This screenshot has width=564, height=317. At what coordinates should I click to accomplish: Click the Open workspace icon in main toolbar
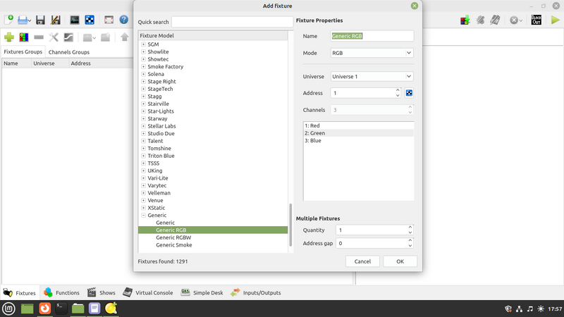click(23, 20)
